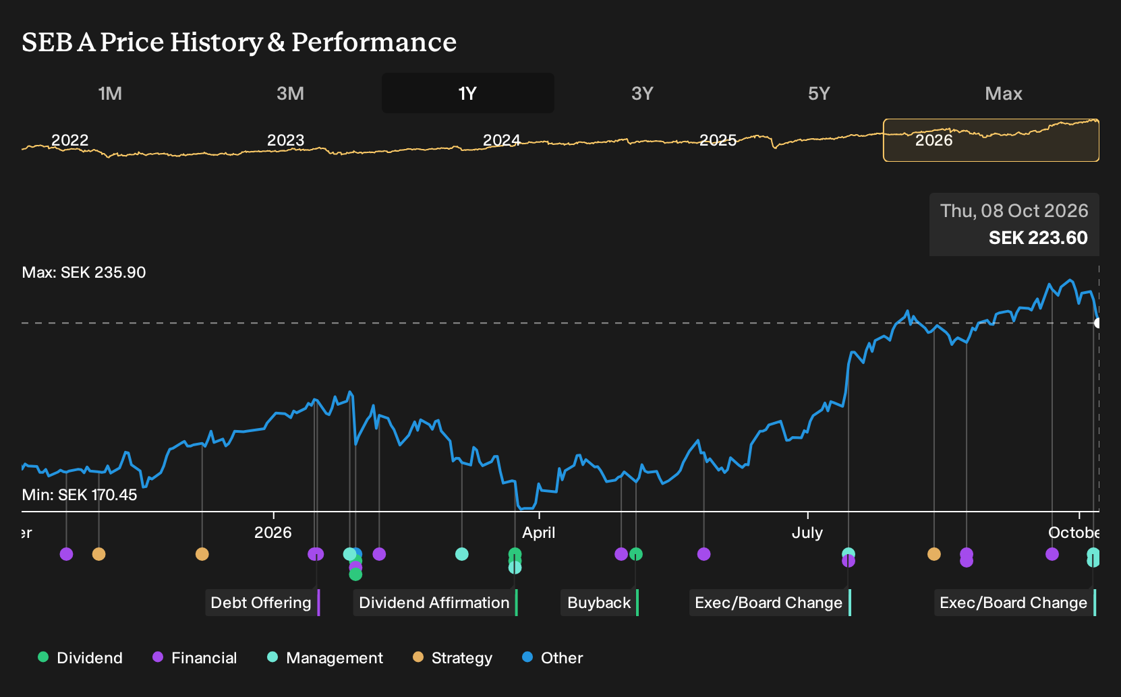
Task: Toggle the Strategy legend item
Action: pyautogui.click(x=453, y=658)
